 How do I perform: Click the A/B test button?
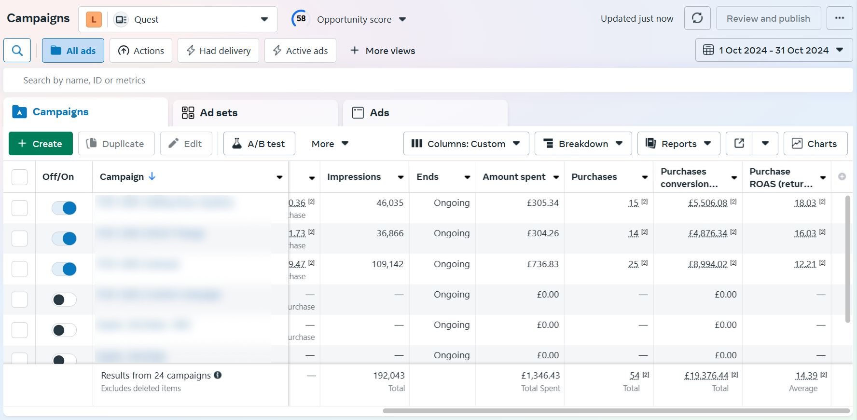pos(259,144)
